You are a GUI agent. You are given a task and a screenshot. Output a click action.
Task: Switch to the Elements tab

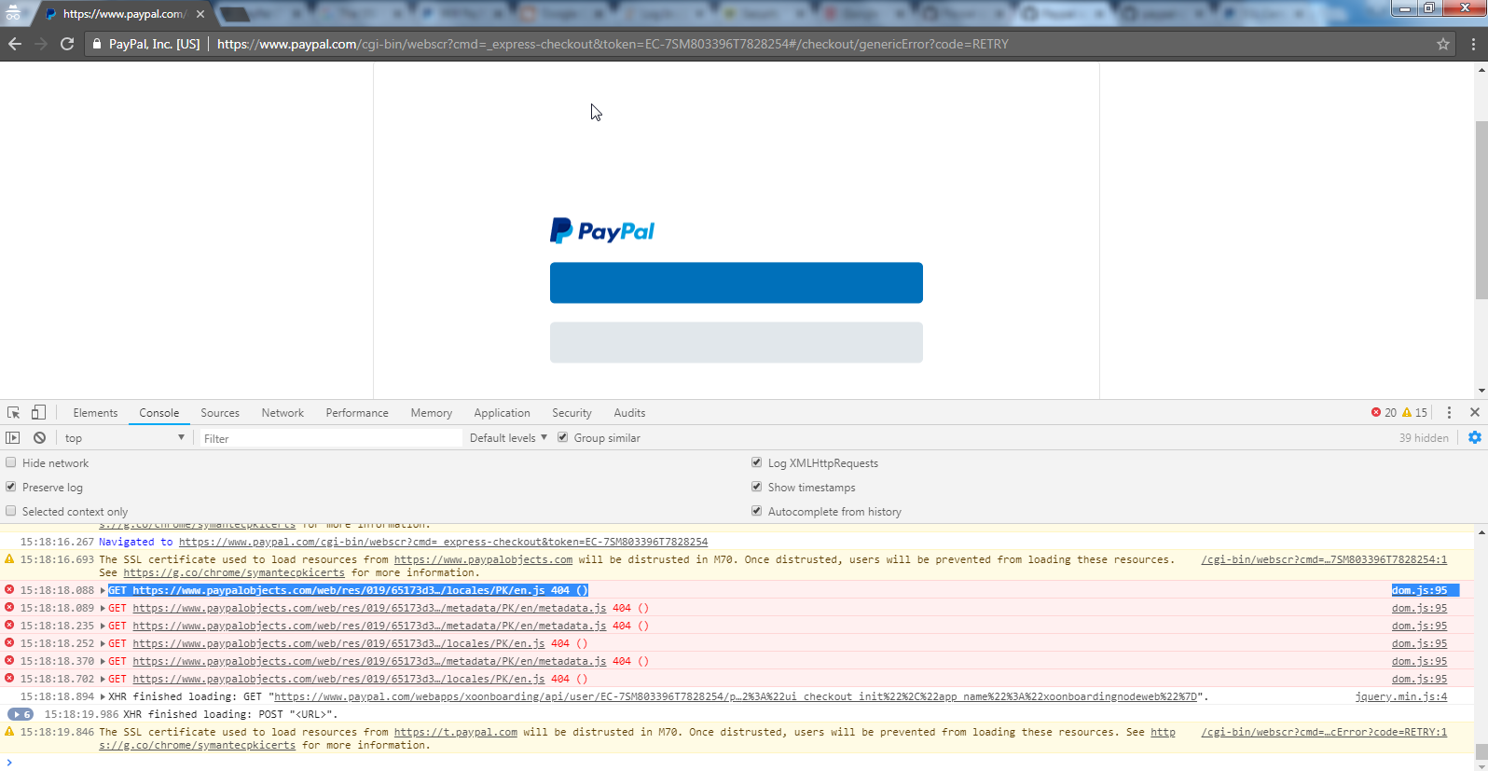[x=95, y=412]
